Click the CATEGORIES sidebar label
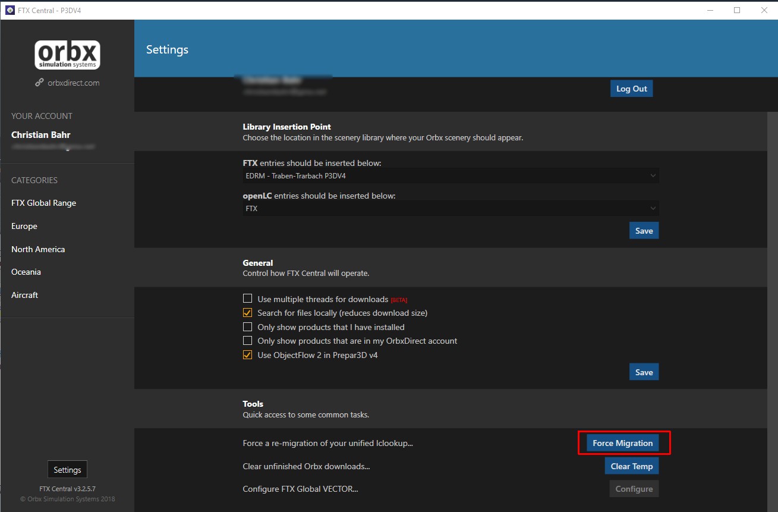 [34, 180]
